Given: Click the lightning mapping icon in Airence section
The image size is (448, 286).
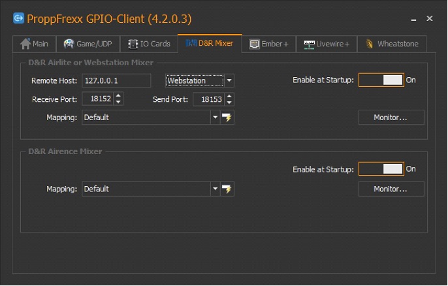Looking at the screenshot, I should click(227, 189).
